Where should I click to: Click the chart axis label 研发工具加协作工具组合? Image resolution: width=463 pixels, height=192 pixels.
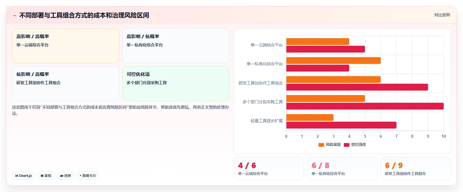point(261,83)
